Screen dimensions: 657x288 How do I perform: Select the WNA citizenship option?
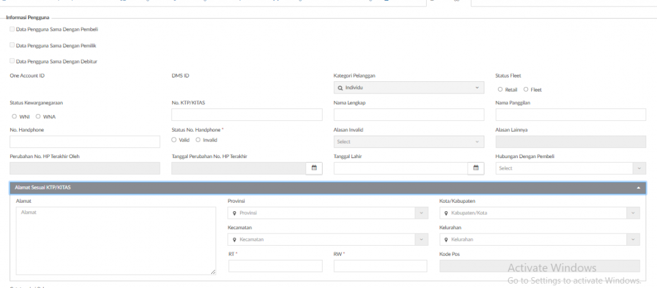(x=38, y=116)
